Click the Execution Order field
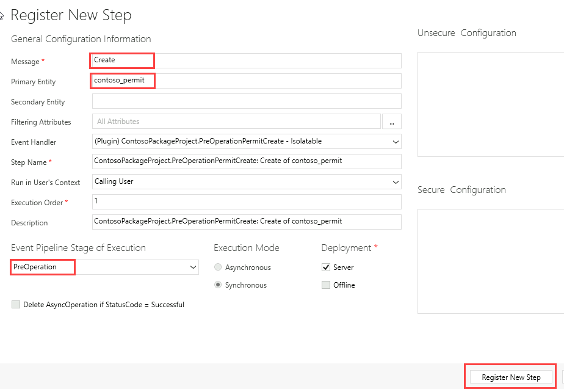The width and height of the screenshot is (564, 389). pos(247,202)
